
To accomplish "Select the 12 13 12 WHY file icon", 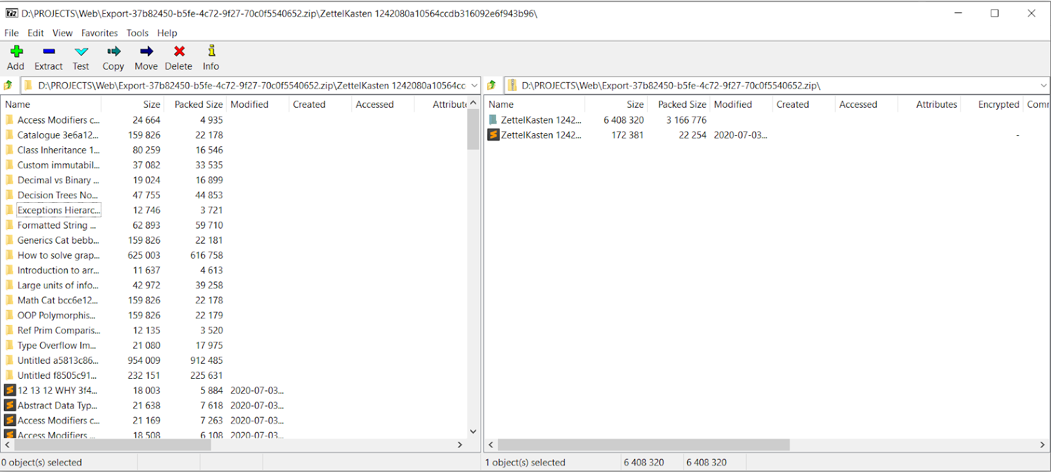I will pyautogui.click(x=10, y=390).
